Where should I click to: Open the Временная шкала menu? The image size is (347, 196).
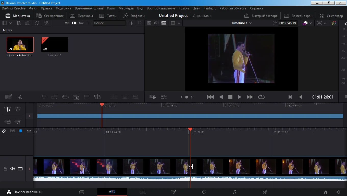point(89,8)
